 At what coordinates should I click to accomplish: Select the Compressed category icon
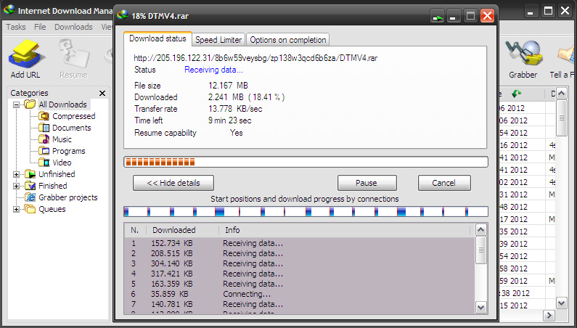(x=44, y=116)
